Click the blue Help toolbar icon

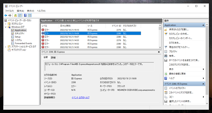click(25, 15)
